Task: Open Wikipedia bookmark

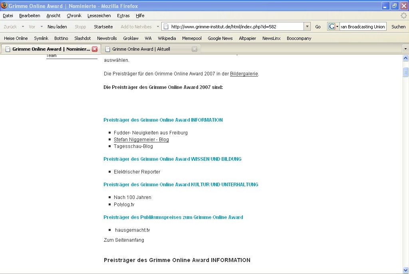Action: click(167, 38)
